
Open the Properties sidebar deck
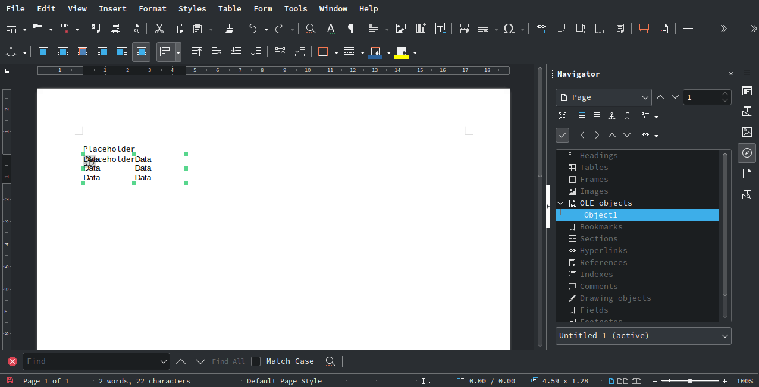[x=747, y=90]
